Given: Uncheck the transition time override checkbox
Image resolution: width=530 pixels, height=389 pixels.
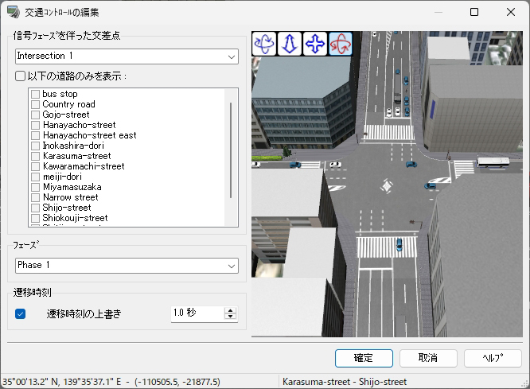Looking at the screenshot, I should [21, 313].
